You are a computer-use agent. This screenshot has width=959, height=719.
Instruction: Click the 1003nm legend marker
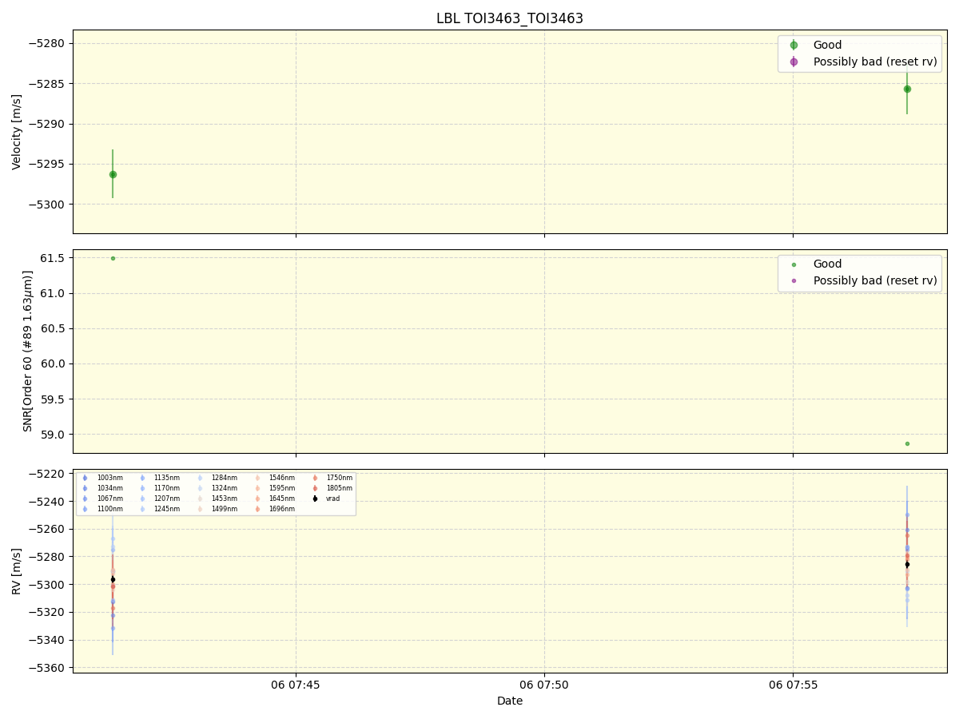click(85, 478)
